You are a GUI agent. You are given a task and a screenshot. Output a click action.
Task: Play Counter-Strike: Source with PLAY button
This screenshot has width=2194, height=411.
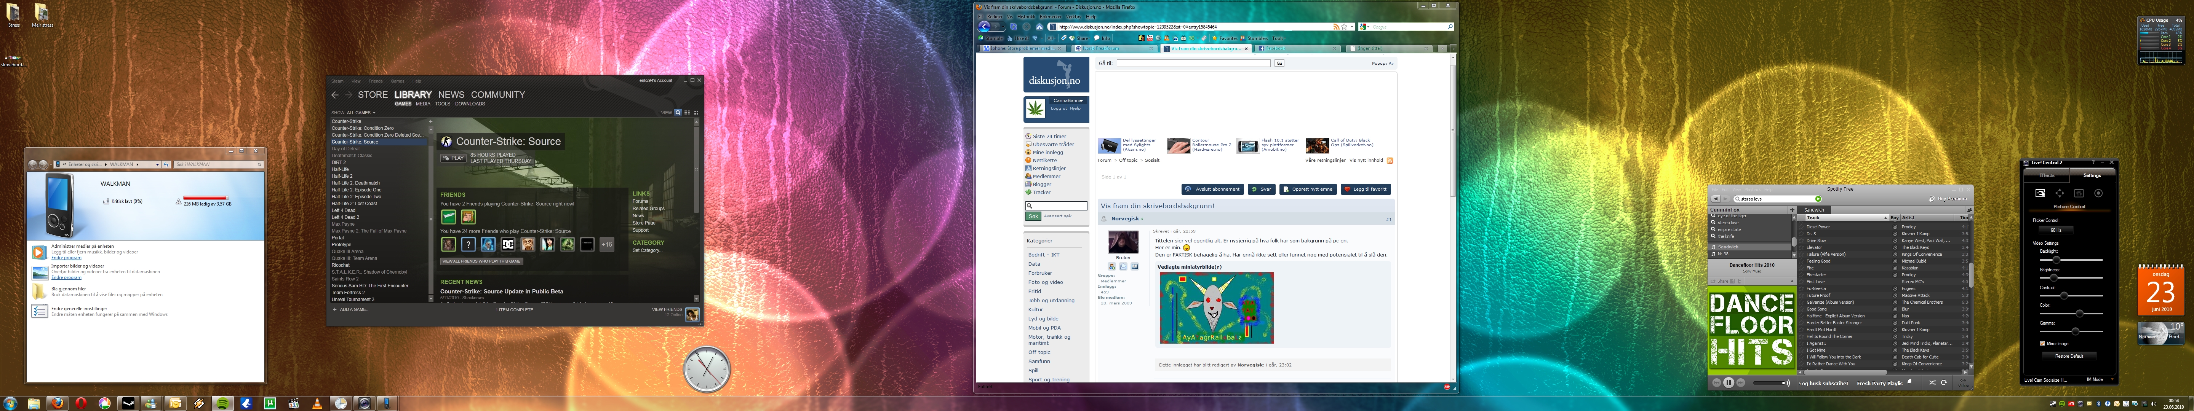(x=453, y=158)
